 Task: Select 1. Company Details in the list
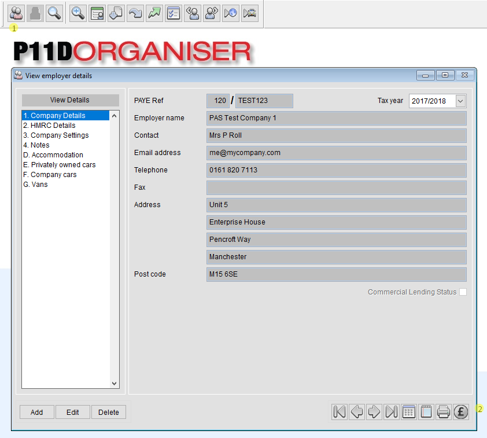click(65, 115)
